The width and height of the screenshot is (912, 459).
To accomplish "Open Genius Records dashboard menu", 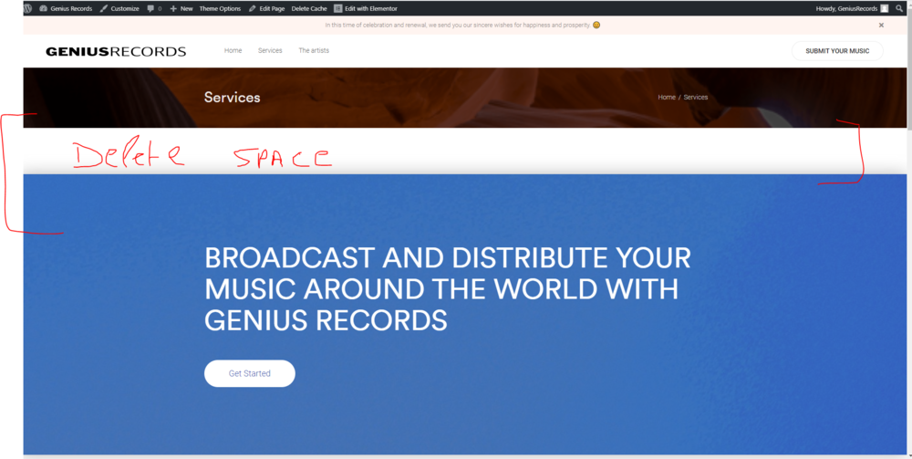I will pos(66,9).
